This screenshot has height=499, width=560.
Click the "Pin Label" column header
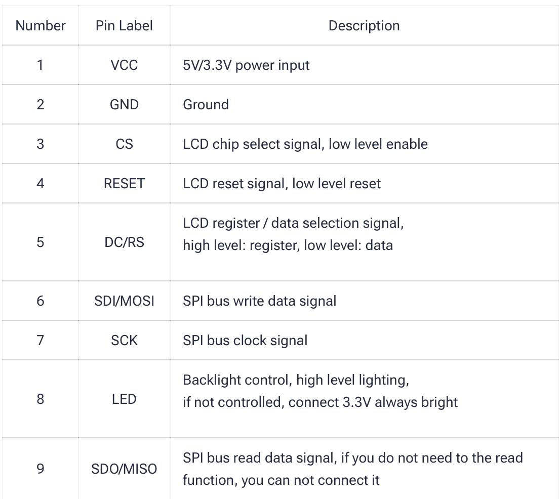(124, 26)
